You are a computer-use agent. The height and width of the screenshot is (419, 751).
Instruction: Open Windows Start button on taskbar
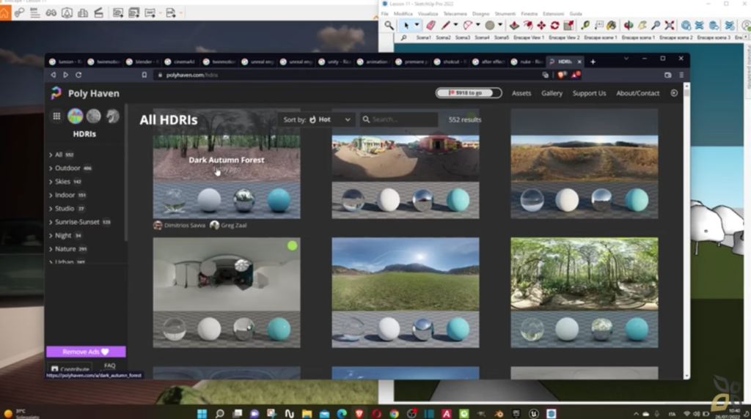pos(202,413)
